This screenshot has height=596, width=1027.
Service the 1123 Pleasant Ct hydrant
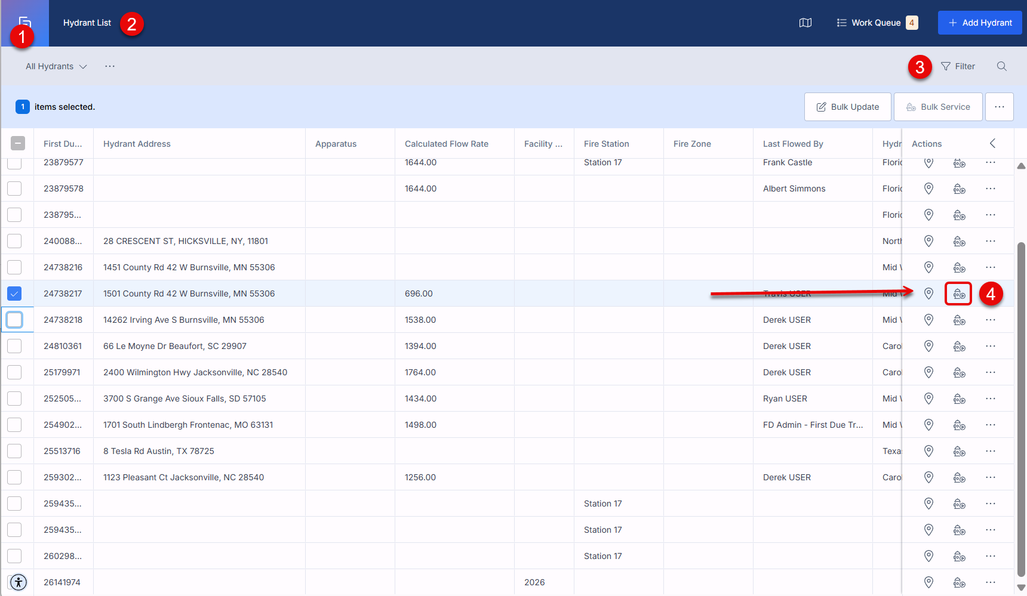(x=960, y=477)
